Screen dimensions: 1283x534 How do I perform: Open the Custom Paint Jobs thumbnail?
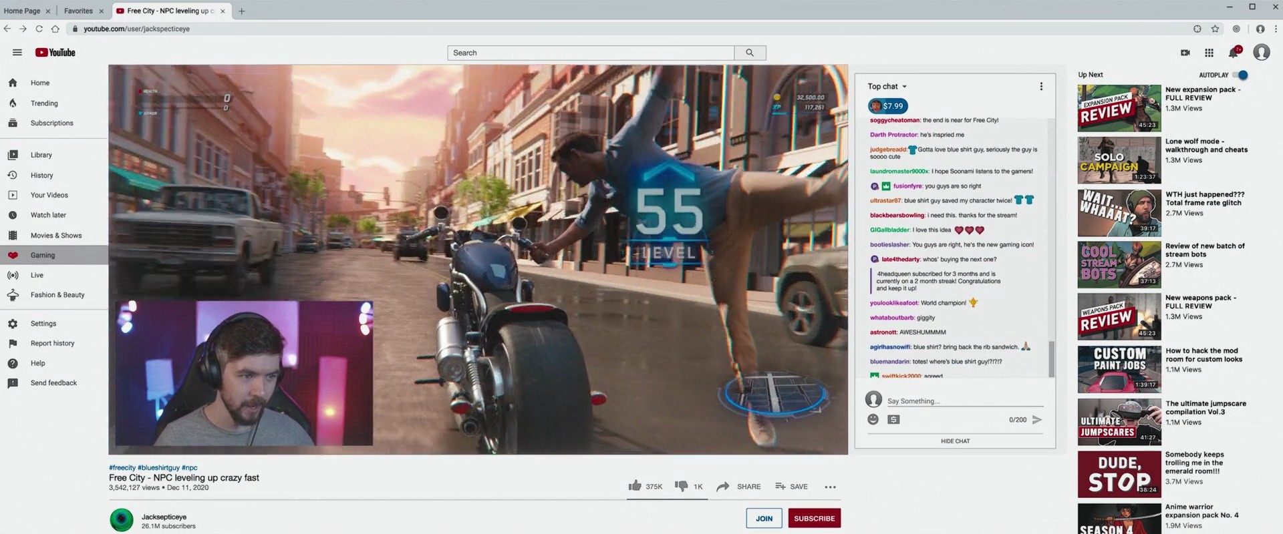point(1119,369)
